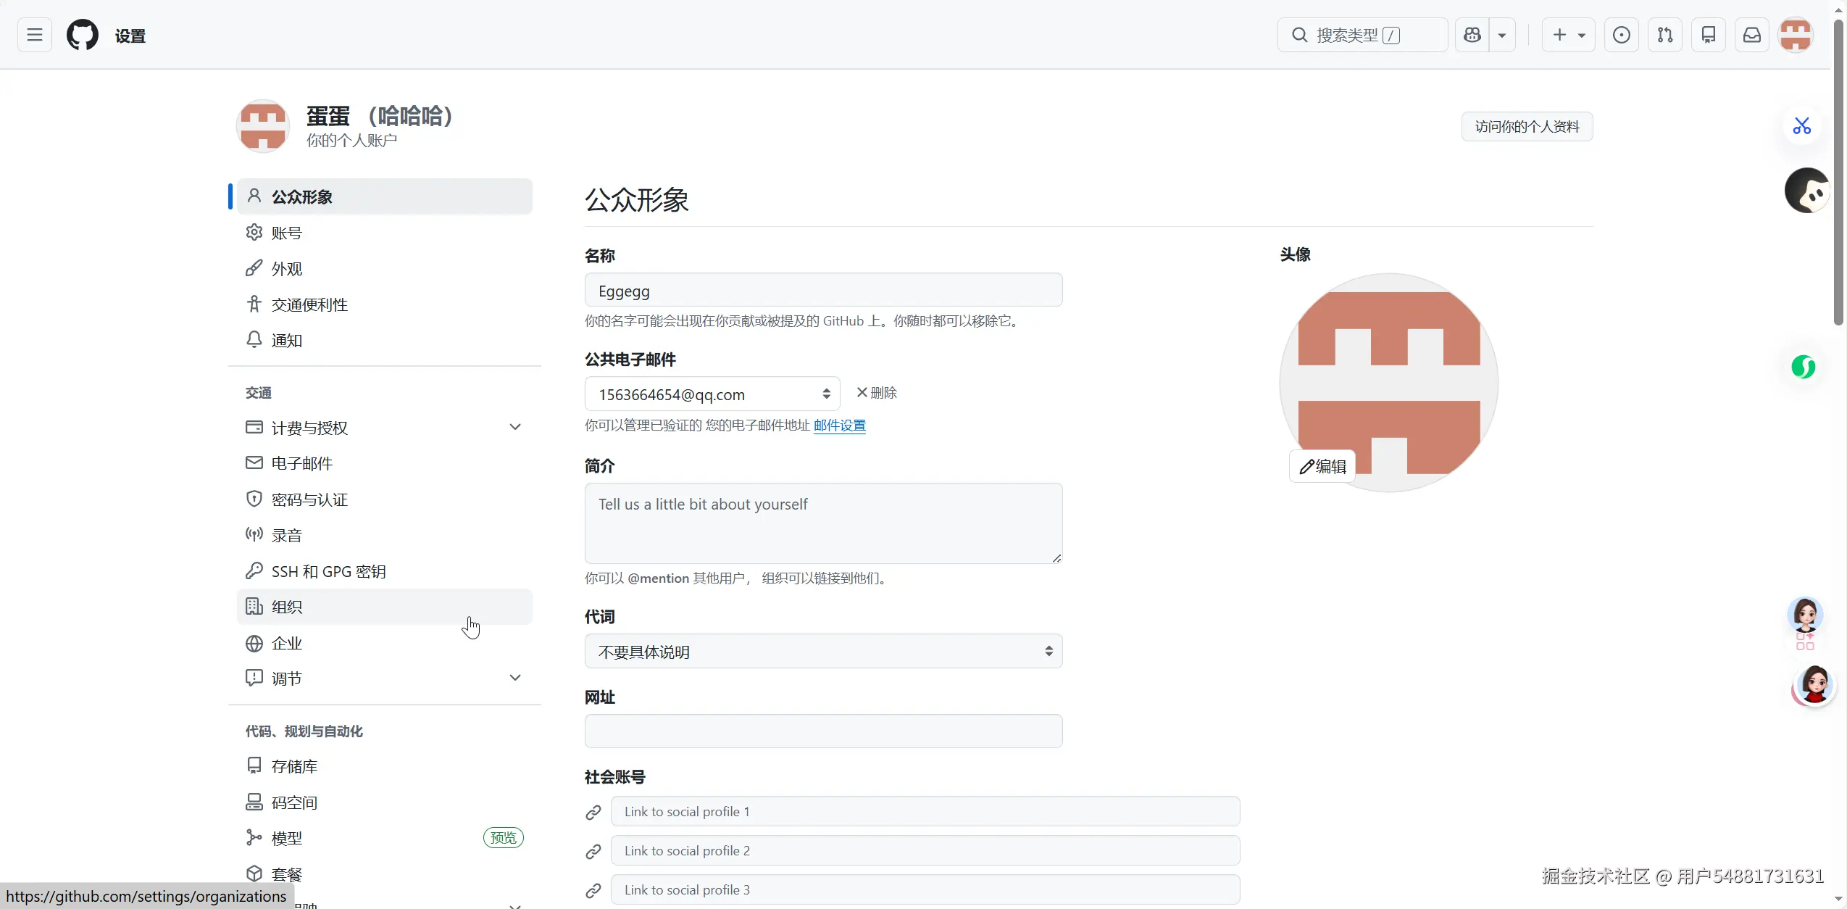Open the hamburger navigation menu
This screenshot has width=1847, height=909.
[35, 35]
